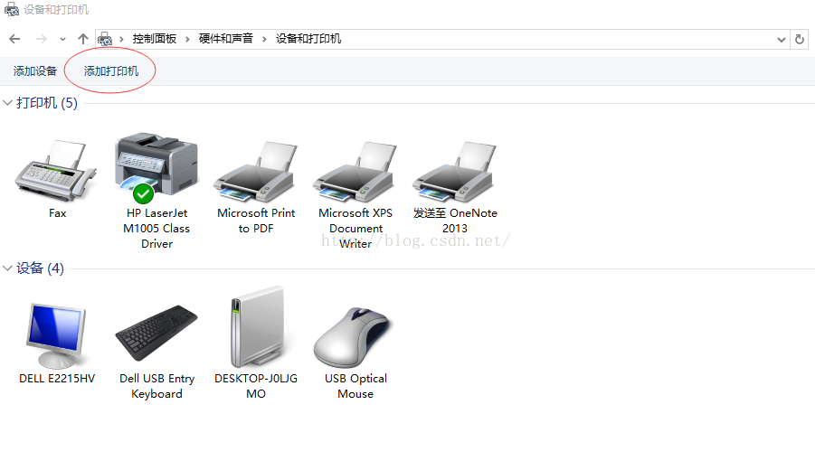
Task: Select Microsoft XPS Document Writer icon
Action: (x=355, y=172)
